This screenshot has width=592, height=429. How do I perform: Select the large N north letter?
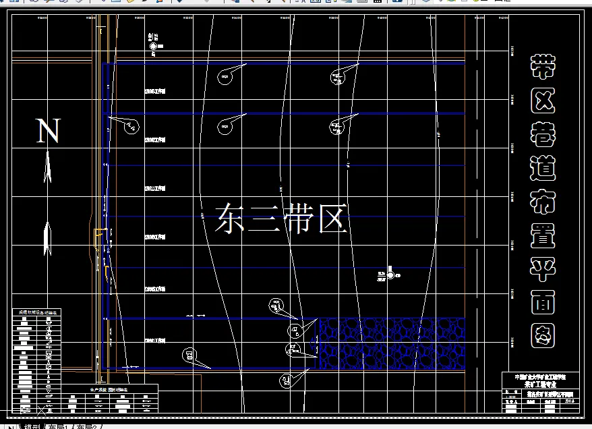(48, 131)
